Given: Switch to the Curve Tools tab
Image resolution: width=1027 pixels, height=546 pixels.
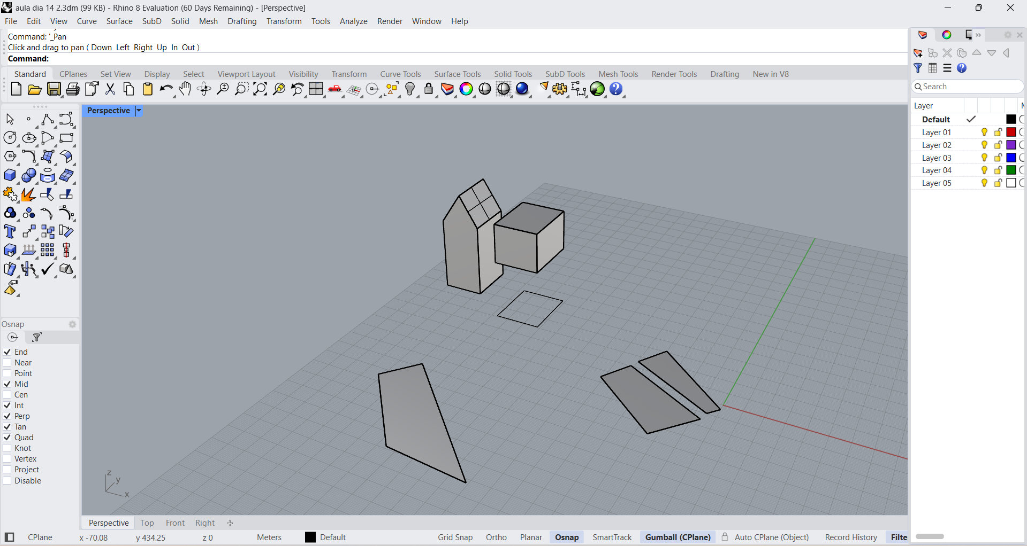Looking at the screenshot, I should (x=400, y=74).
